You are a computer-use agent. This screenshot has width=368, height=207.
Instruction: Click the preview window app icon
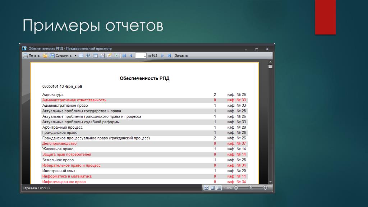[x=24, y=49]
